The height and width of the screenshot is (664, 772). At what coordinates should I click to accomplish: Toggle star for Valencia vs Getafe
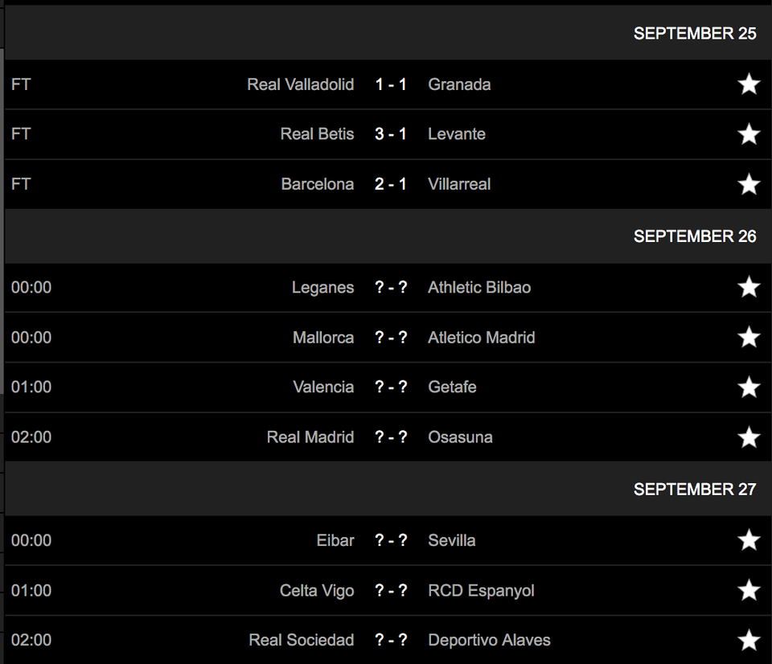749,387
